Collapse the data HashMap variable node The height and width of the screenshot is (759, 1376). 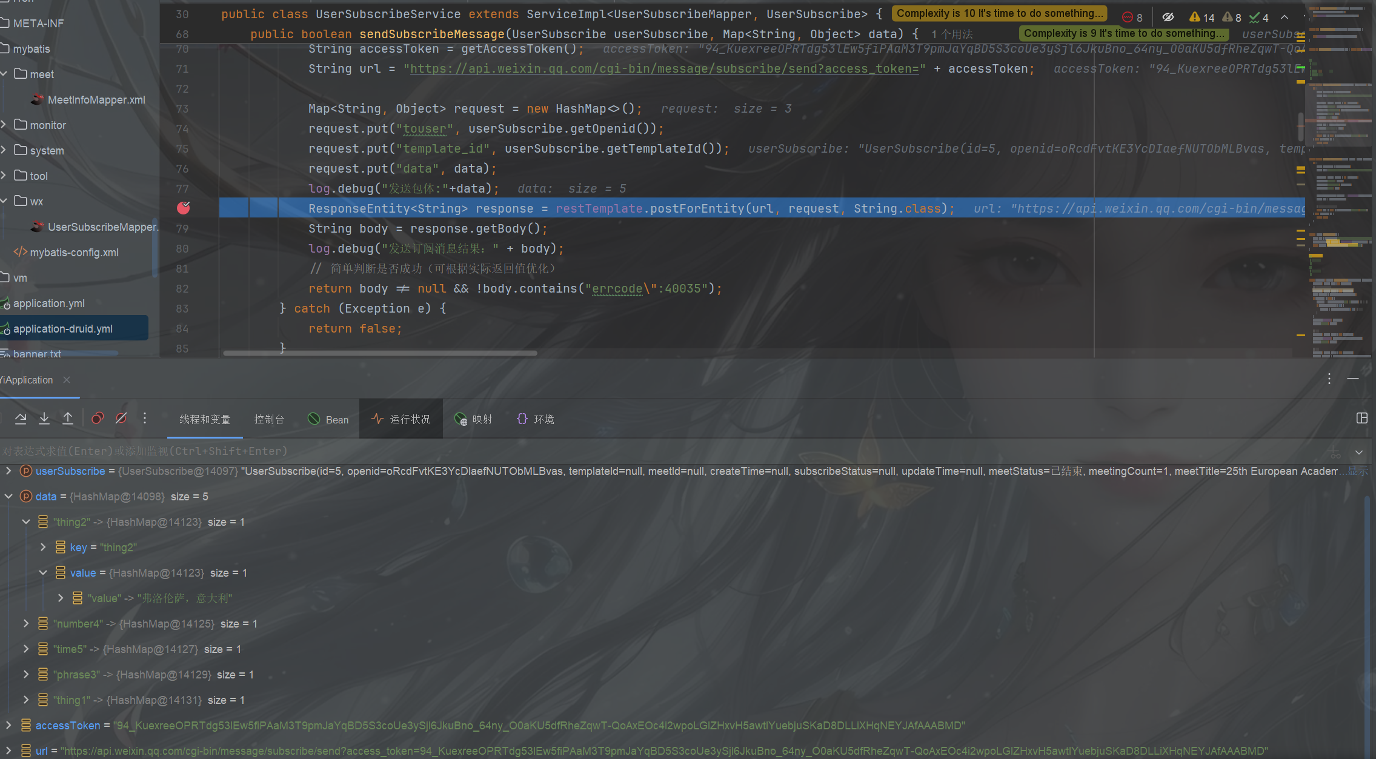click(x=8, y=496)
